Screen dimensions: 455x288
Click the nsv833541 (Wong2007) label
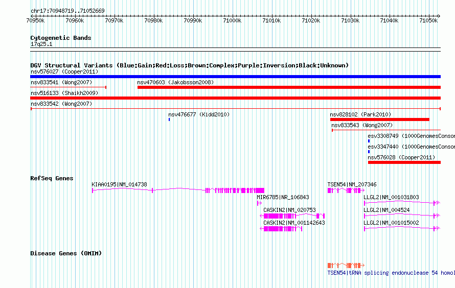[x=61, y=82]
